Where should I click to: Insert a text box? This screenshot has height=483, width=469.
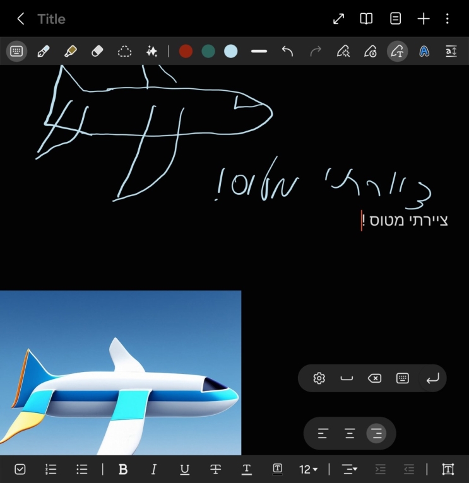click(x=448, y=469)
